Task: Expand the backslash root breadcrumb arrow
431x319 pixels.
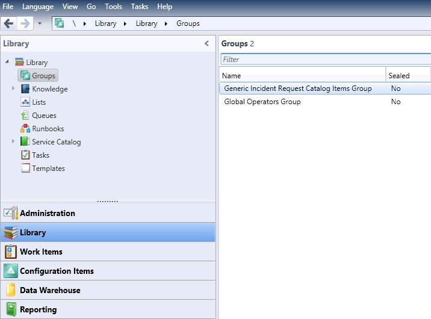Action: tap(85, 24)
